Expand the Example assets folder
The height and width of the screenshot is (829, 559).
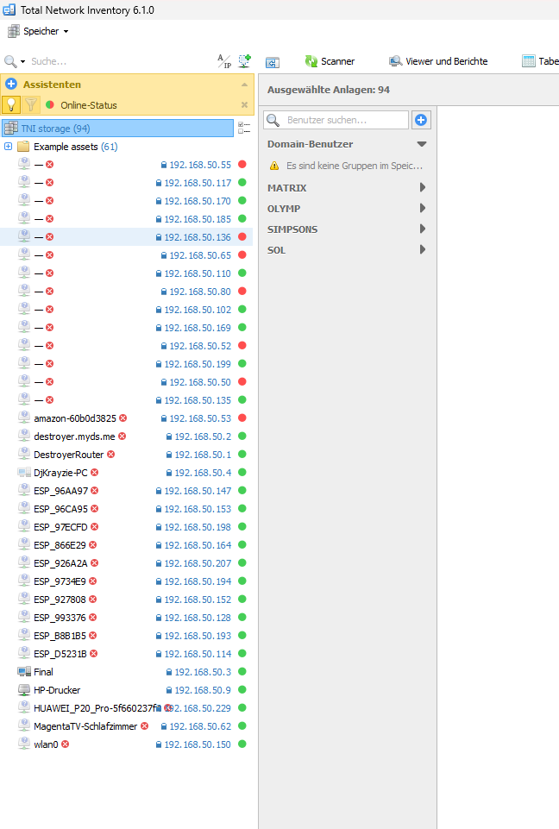[8, 147]
